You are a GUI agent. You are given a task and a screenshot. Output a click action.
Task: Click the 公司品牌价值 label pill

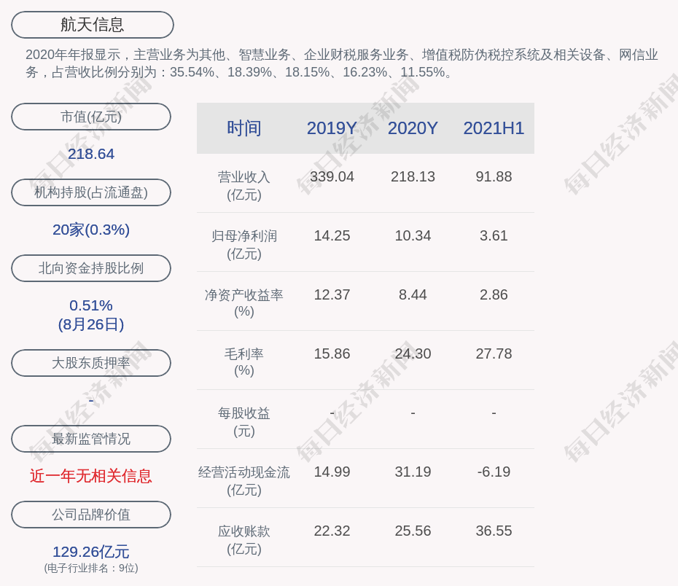[x=91, y=515]
